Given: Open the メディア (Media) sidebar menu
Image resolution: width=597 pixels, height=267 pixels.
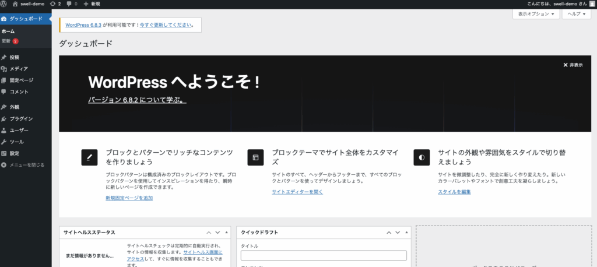Looking at the screenshot, I should [18, 69].
